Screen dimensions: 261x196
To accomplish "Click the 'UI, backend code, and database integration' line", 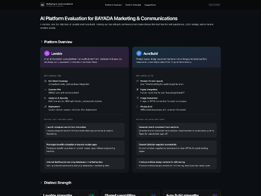I will (x=69, y=84).
